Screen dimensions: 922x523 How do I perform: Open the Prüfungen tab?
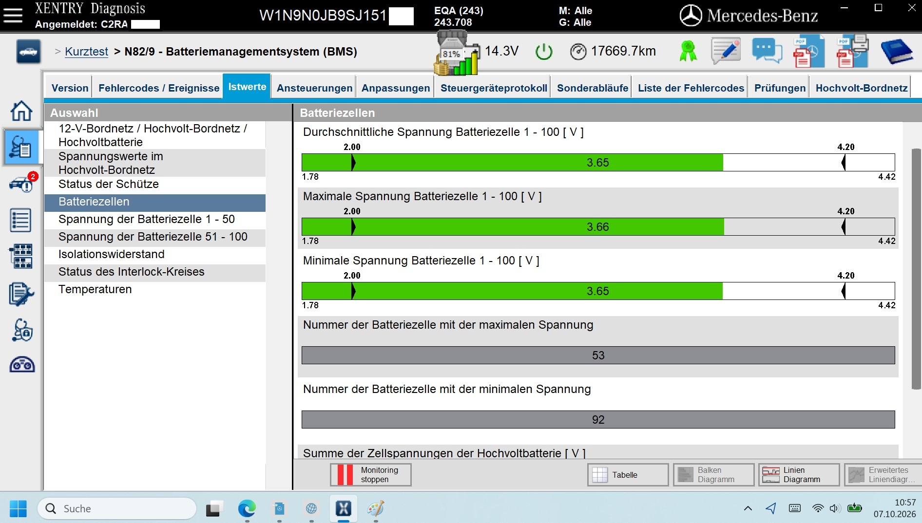pos(780,88)
